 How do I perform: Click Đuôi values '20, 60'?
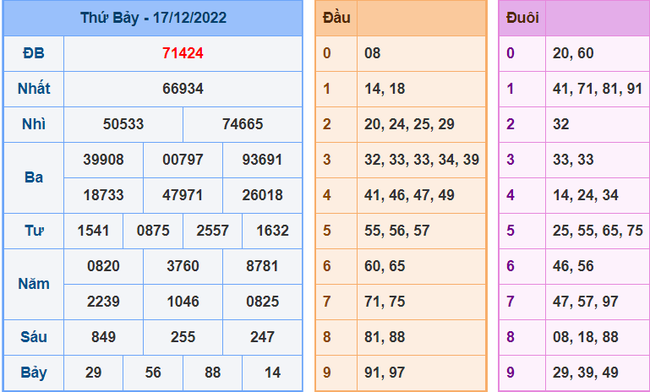point(573,53)
